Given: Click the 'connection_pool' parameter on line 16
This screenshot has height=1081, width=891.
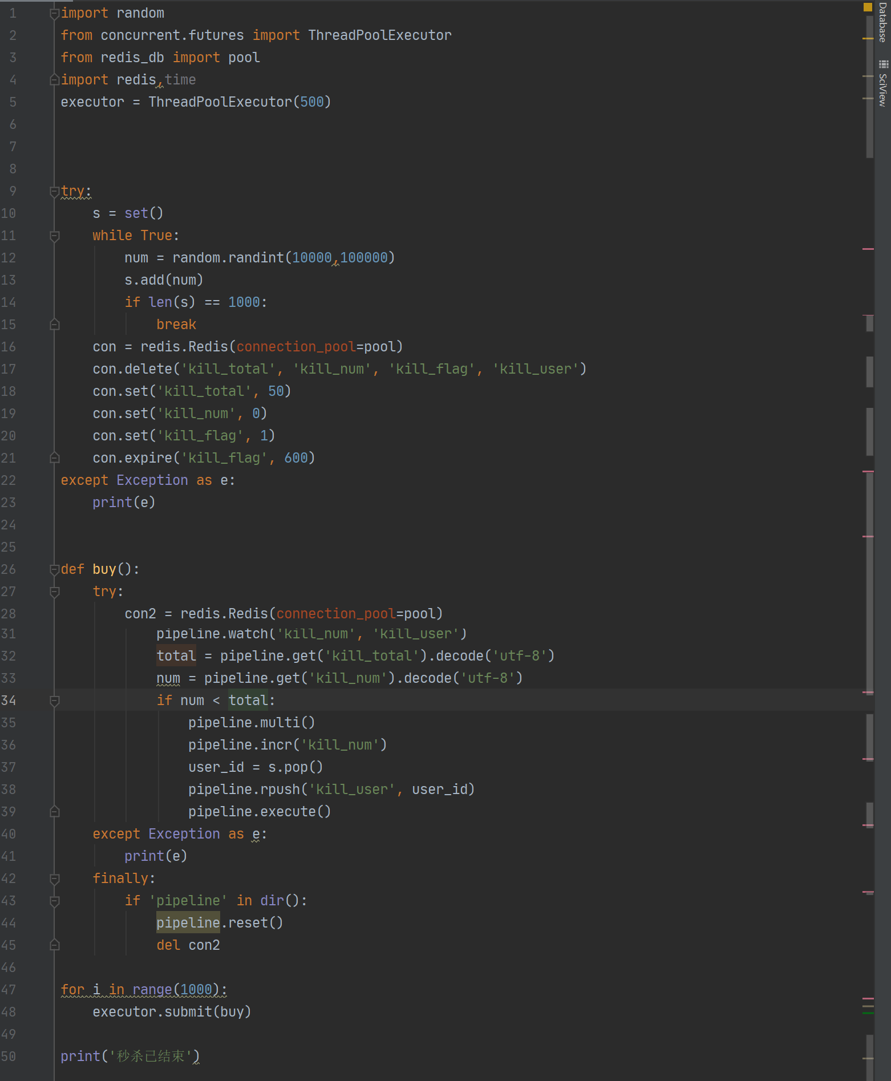Looking at the screenshot, I should (x=296, y=347).
